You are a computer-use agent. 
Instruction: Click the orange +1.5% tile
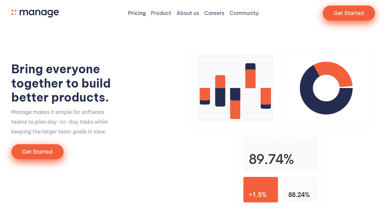(x=261, y=190)
